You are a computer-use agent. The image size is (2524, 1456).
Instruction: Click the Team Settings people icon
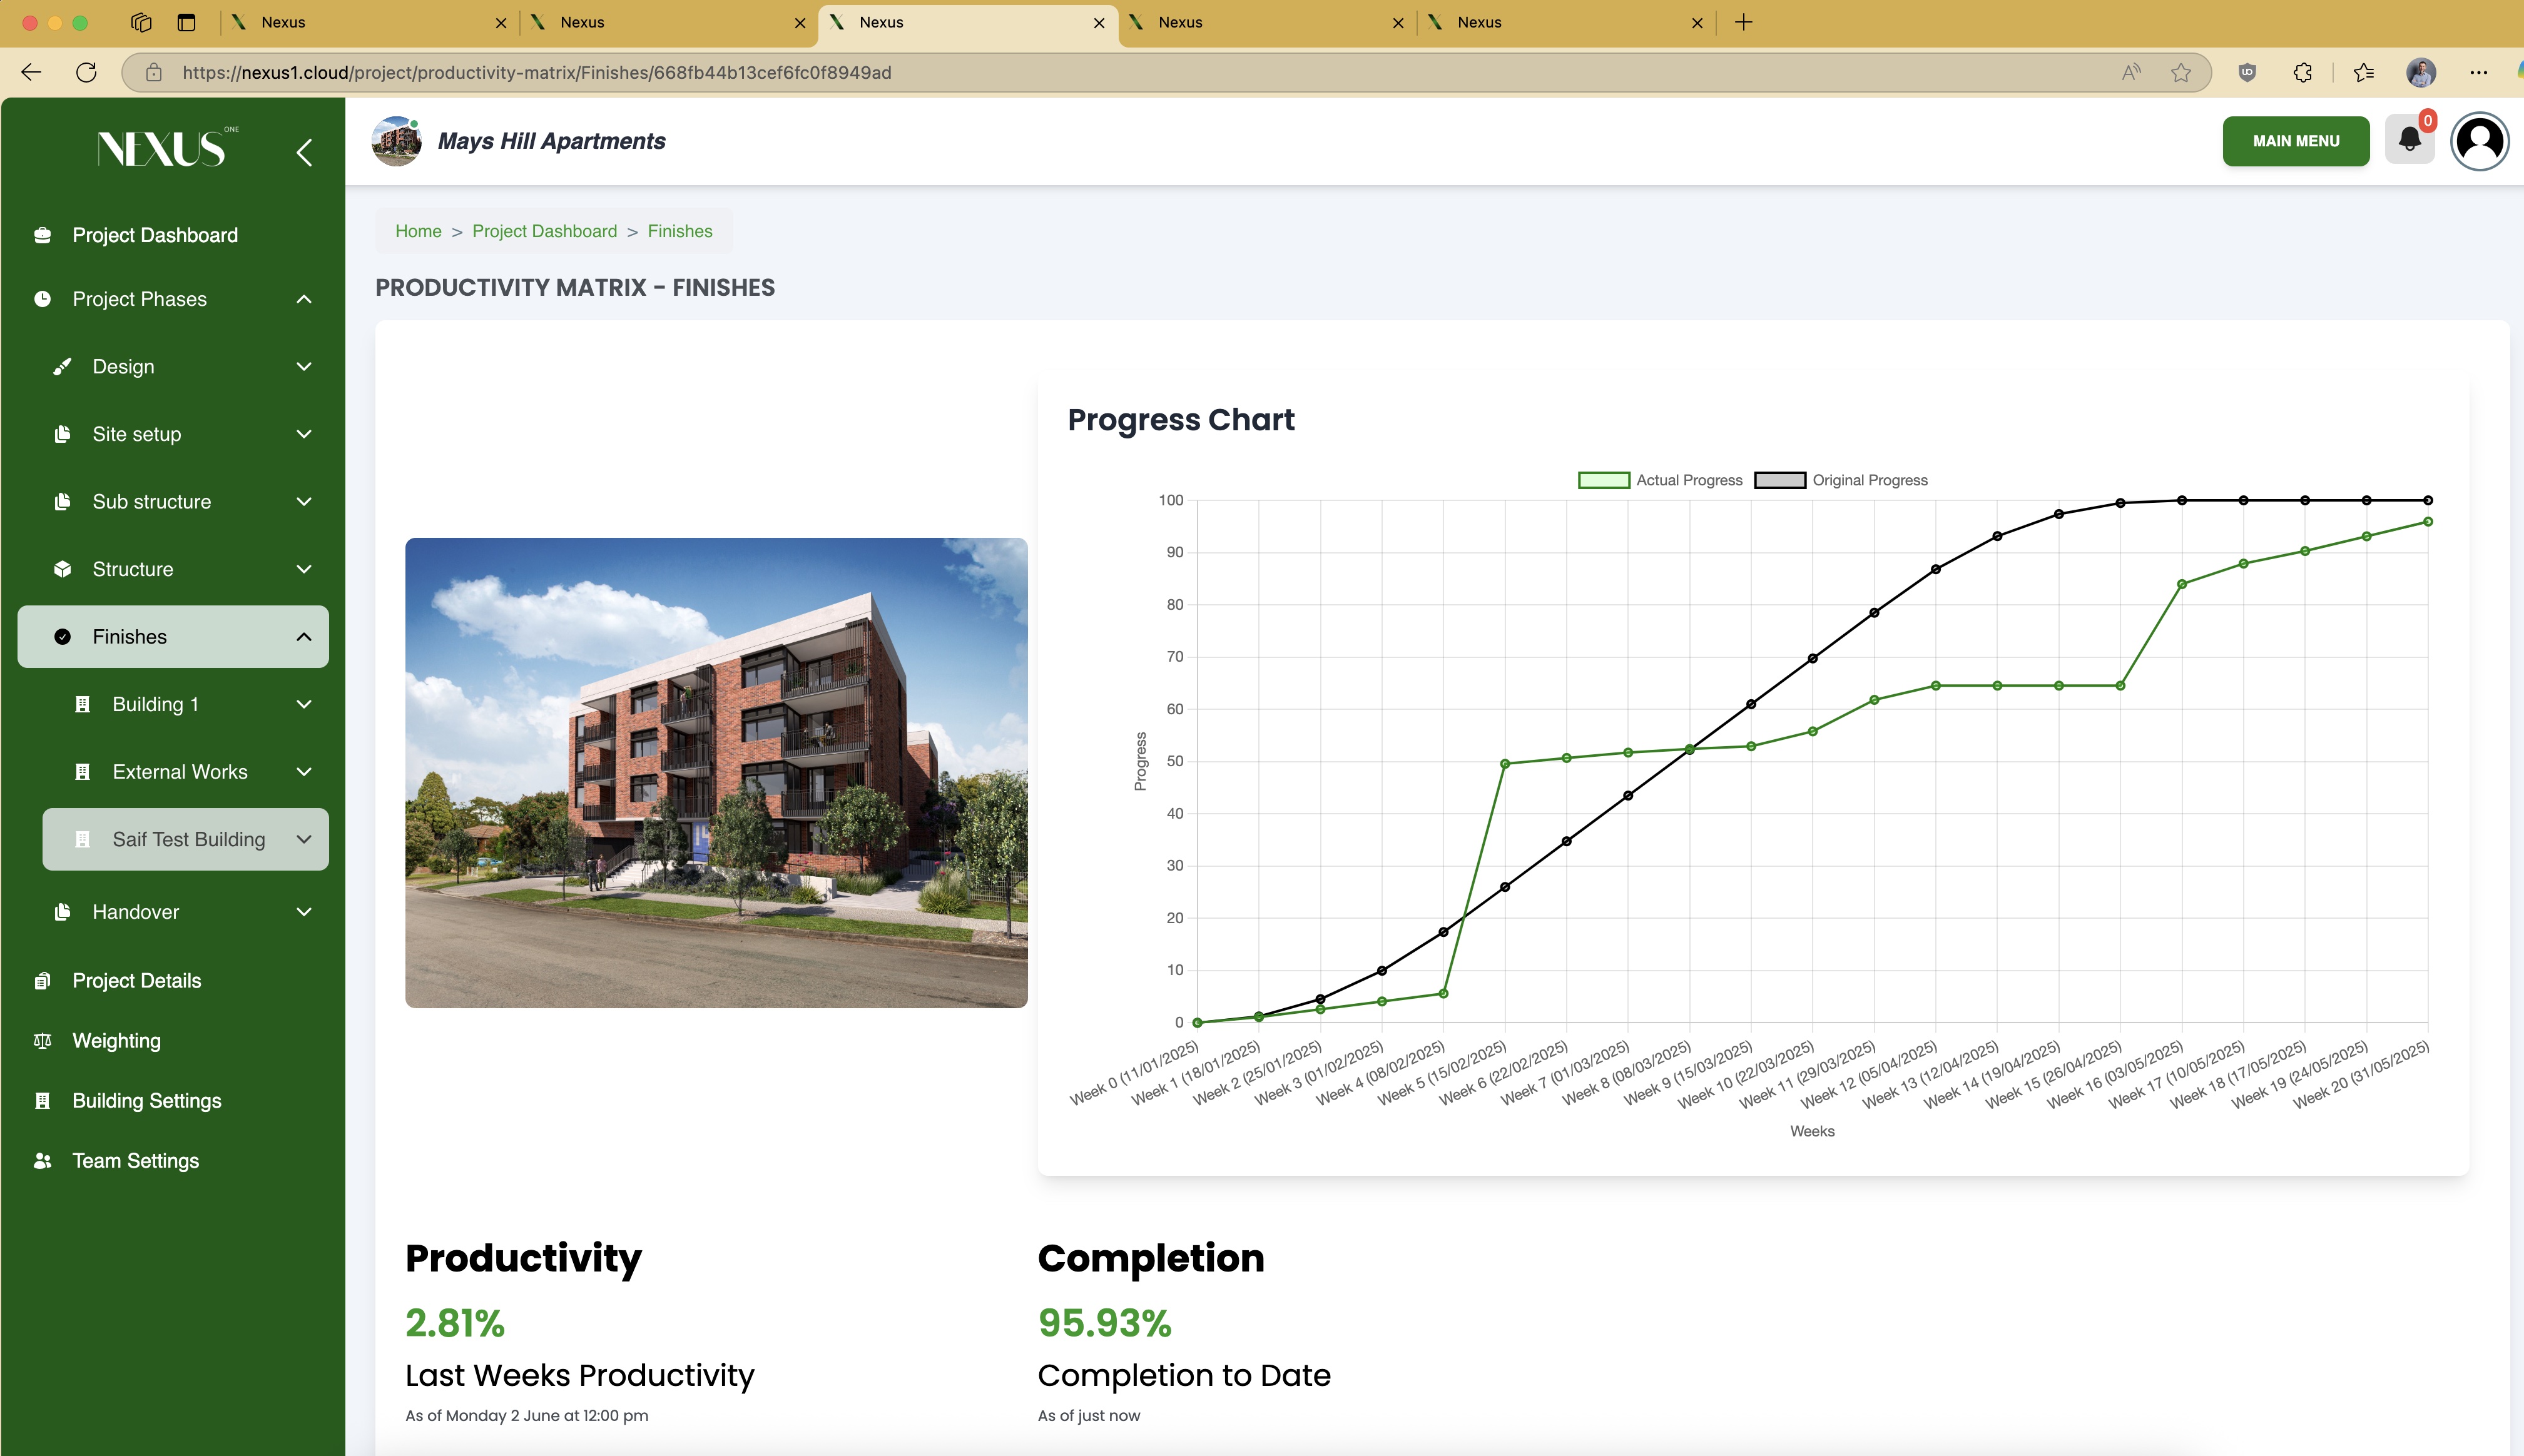tap(42, 1160)
